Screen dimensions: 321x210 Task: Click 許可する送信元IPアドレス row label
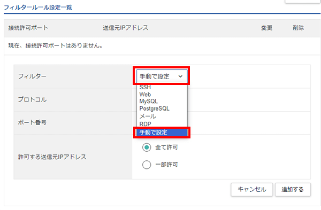[x=52, y=157]
